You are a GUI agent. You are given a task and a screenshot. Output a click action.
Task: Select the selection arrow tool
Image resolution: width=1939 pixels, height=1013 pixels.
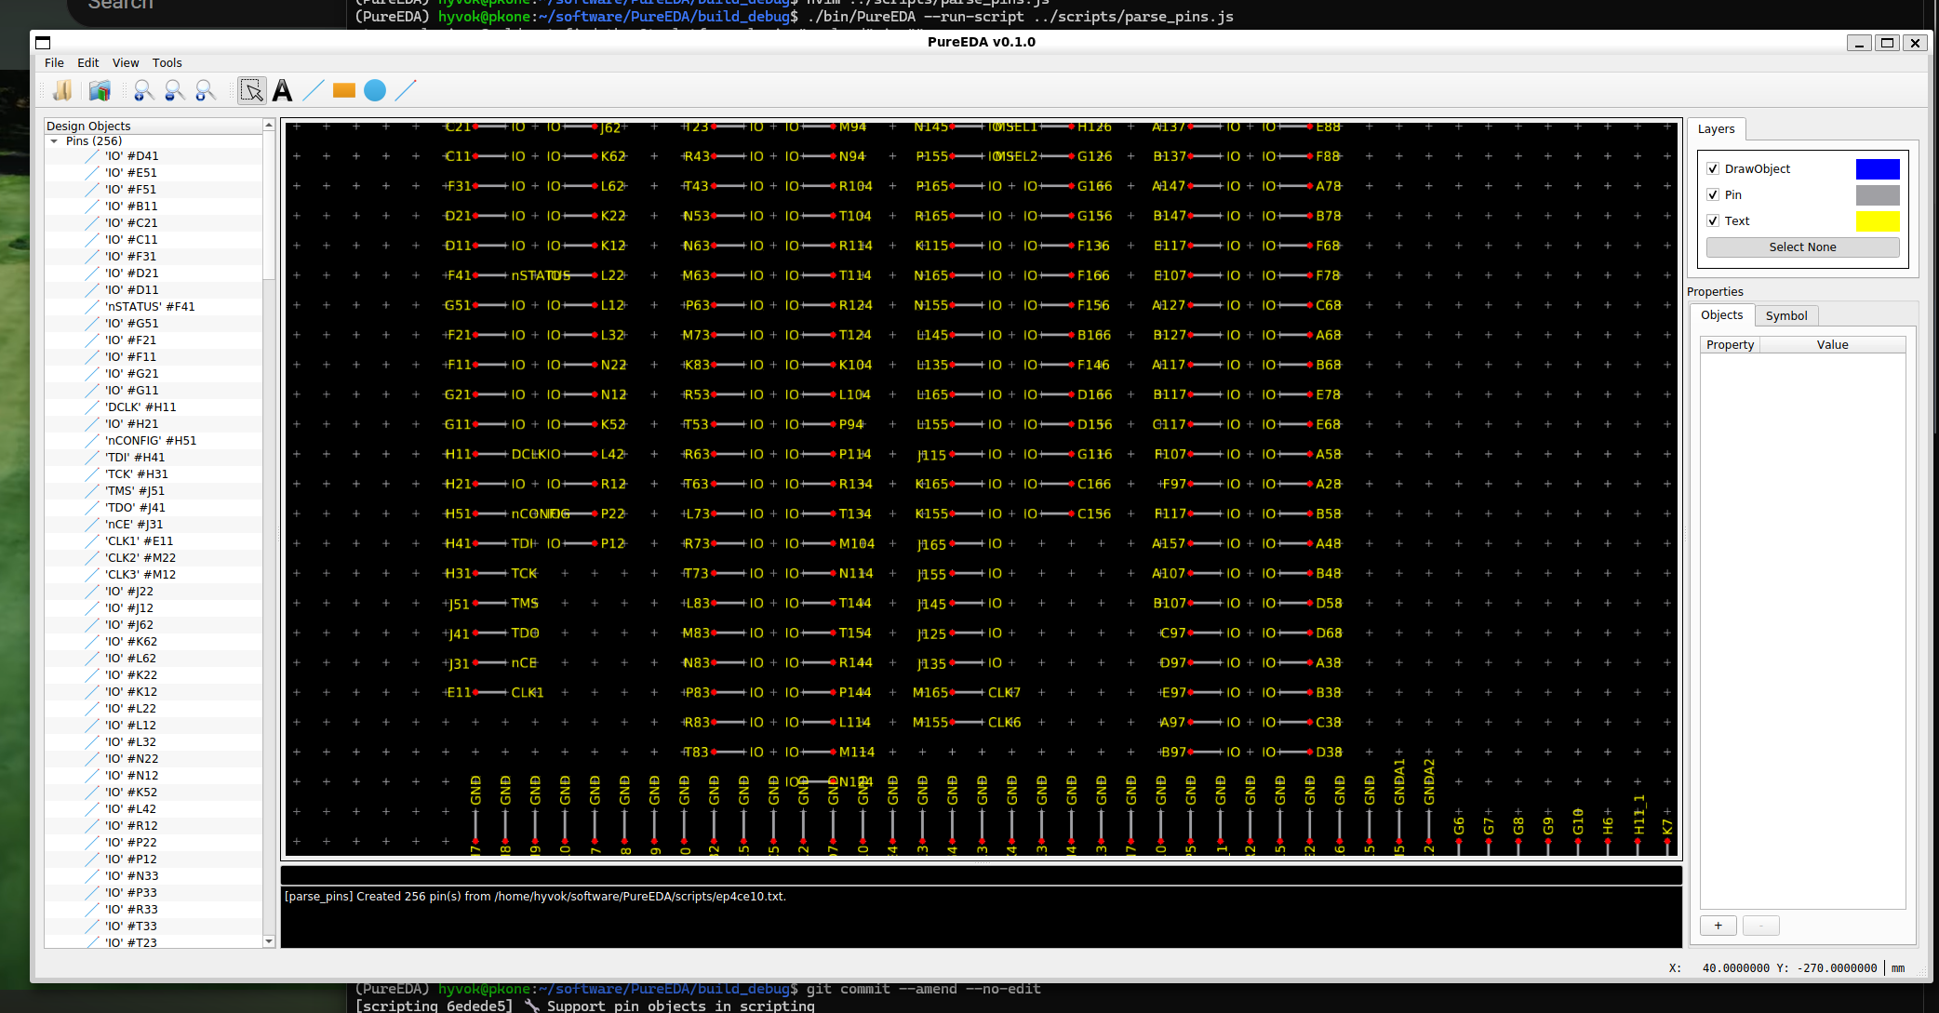251,90
